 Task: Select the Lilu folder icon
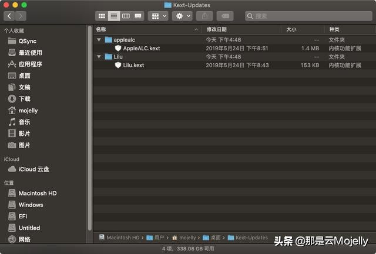pos(108,57)
